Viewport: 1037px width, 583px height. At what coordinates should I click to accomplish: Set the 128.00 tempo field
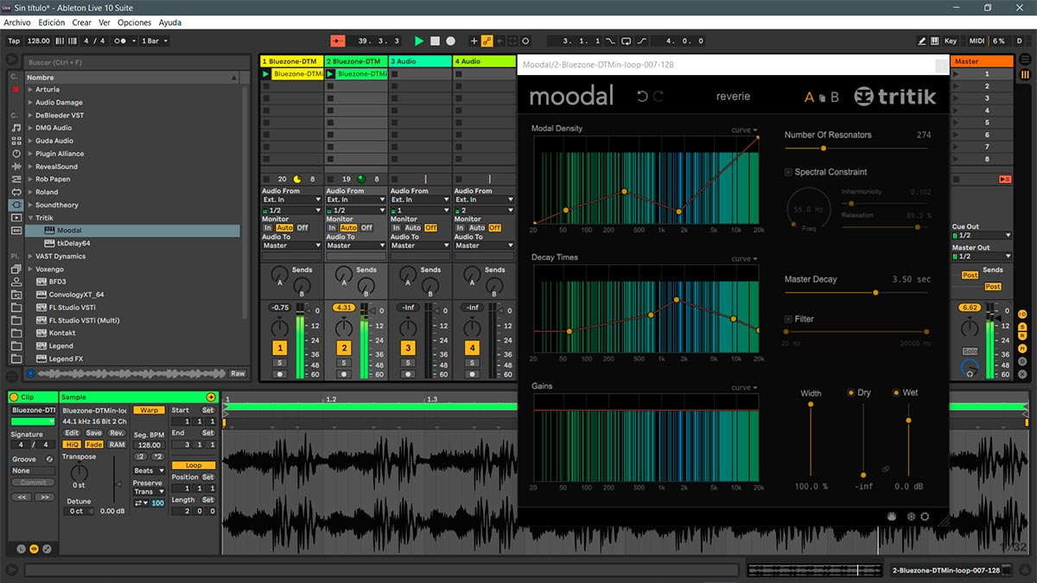[x=39, y=41]
